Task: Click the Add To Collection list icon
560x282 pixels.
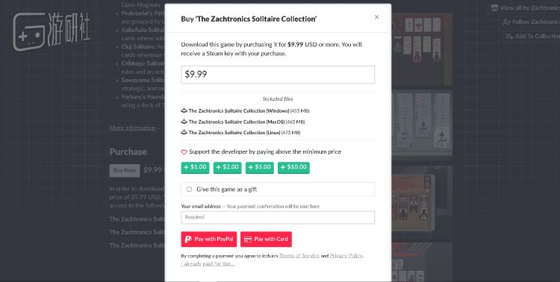Action: [x=509, y=36]
